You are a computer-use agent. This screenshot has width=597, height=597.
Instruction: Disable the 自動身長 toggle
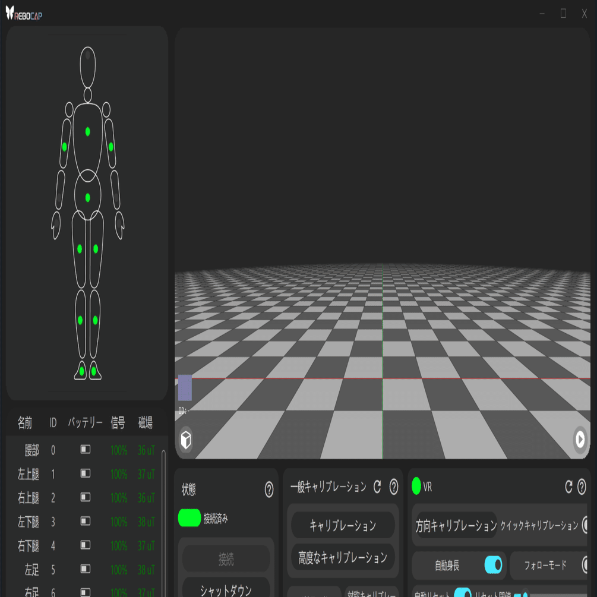pyautogui.click(x=492, y=566)
